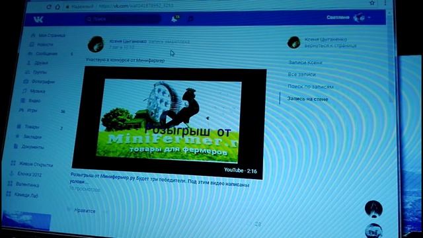Click the app grid icon beside Камеди Лаб
The image size is (423, 238).
click(x=9, y=194)
